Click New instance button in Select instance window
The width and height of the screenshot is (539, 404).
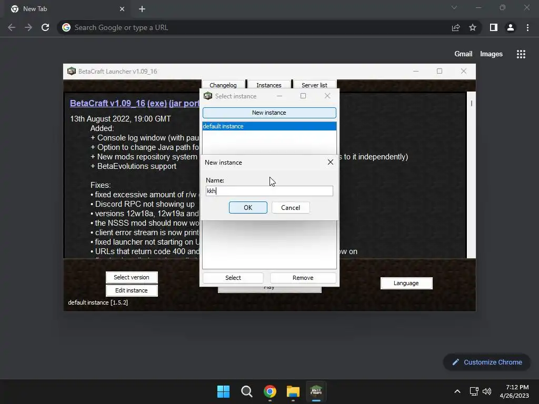click(269, 113)
